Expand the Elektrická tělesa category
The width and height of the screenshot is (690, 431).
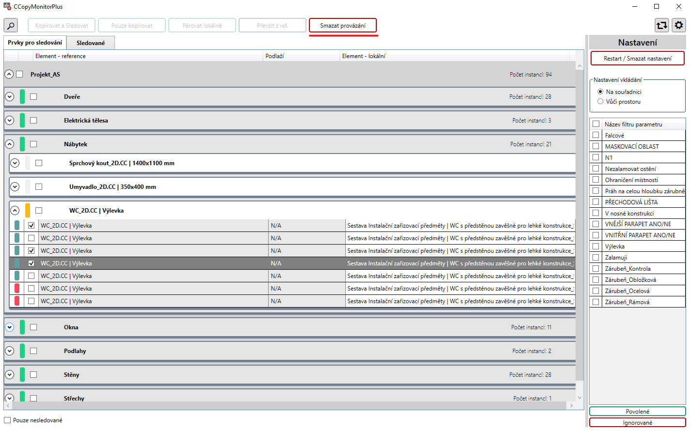click(9, 120)
